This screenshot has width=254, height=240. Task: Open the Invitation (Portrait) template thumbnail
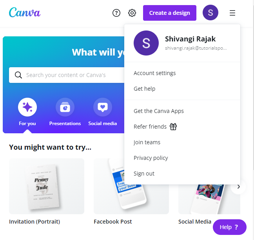[47, 186]
